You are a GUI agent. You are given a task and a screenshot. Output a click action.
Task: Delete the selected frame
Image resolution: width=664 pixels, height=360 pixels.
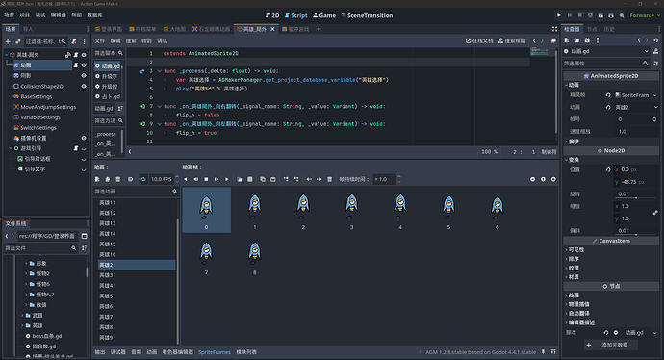pyautogui.click(x=329, y=180)
